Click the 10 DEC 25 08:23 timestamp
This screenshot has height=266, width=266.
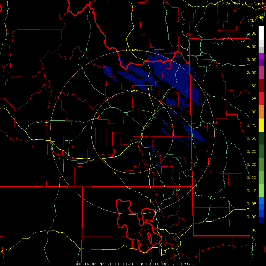[x=174, y=264]
